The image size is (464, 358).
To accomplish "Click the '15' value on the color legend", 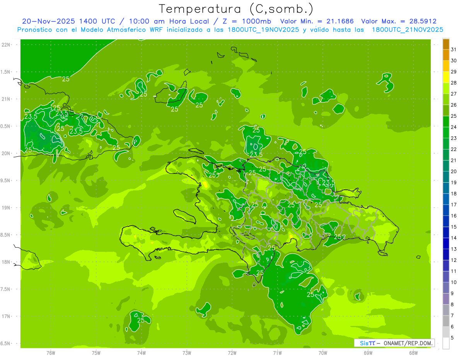I will [x=454, y=227].
